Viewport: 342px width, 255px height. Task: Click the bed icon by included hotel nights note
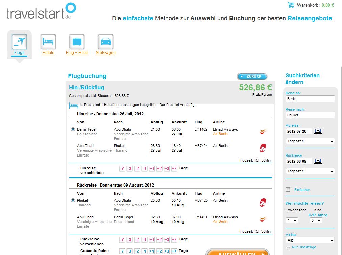[74, 105]
